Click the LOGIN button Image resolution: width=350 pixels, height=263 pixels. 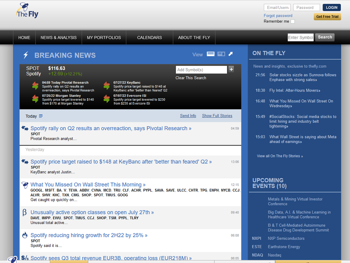[x=332, y=7]
